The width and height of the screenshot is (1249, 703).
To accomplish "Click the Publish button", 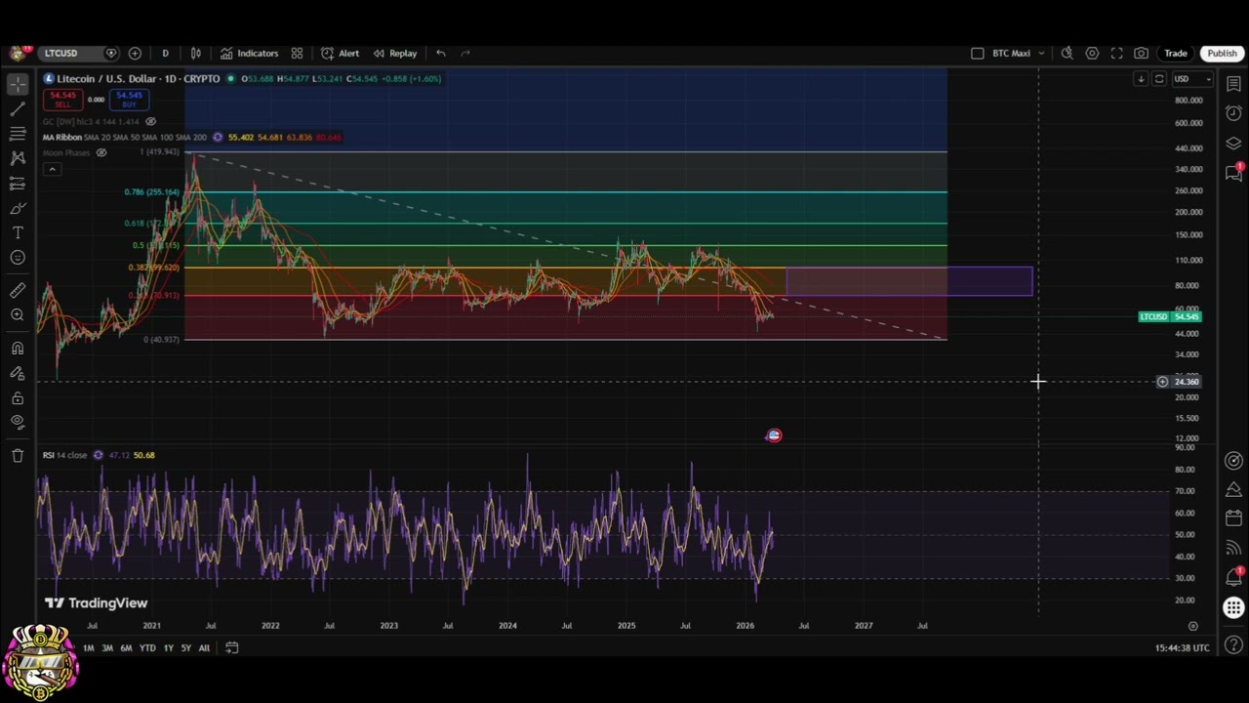I will 1222,53.
